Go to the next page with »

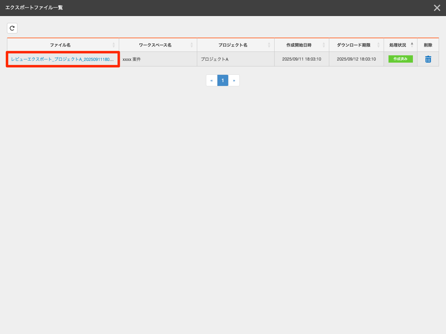[x=234, y=80]
